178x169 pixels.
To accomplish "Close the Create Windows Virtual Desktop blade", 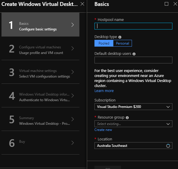I will pyautogui.click(x=82, y=4).
